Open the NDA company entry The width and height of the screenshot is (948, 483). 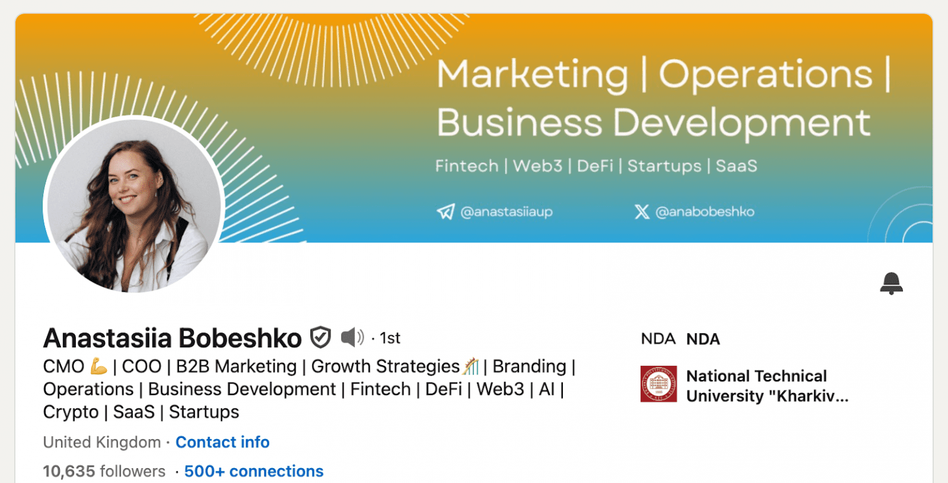702,339
